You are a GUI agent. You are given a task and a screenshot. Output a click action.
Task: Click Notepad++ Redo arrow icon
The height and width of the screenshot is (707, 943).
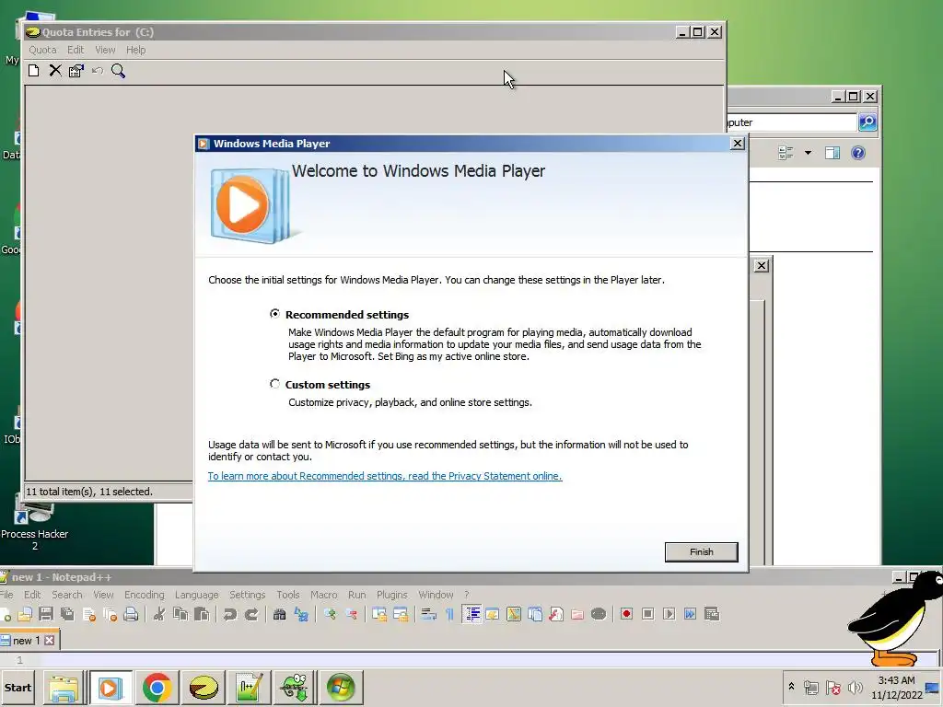251,614
